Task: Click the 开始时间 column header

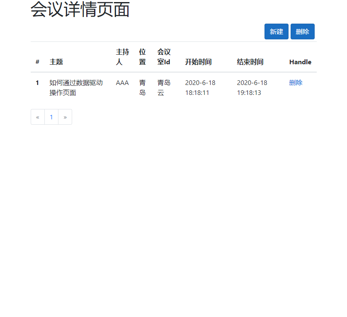Action: point(198,62)
